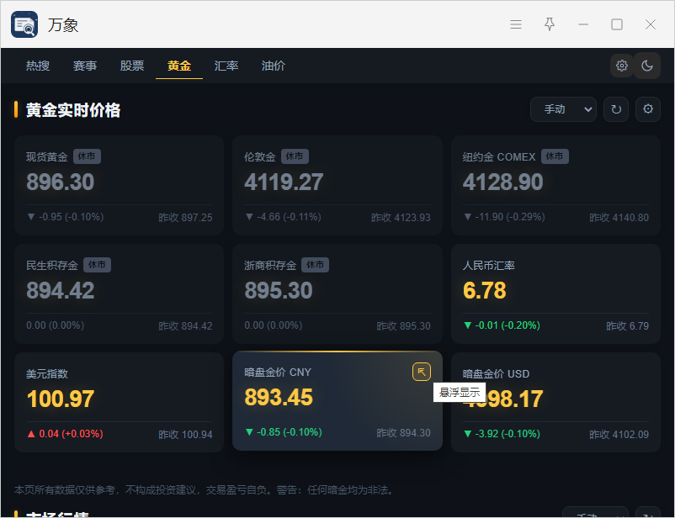Maximize the 万象 window
Viewport: 675px width, 518px height.
[617, 24]
